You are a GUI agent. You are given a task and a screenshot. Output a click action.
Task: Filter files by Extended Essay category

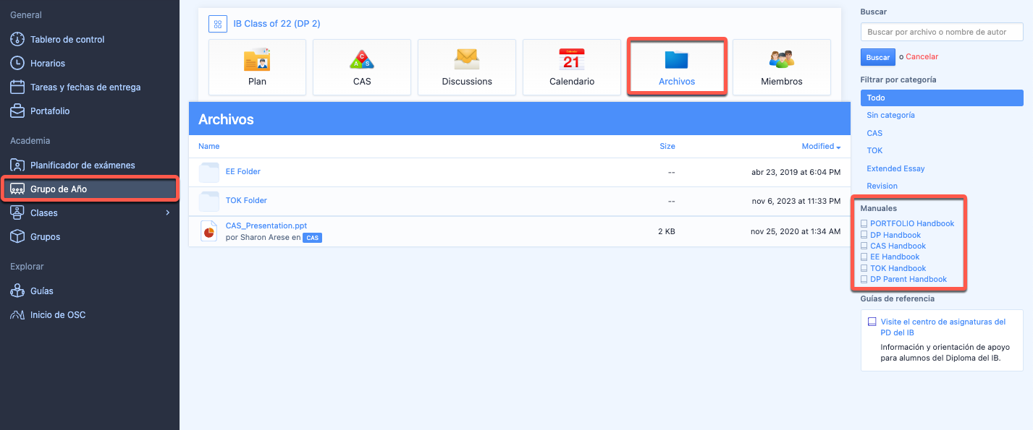pyautogui.click(x=895, y=168)
